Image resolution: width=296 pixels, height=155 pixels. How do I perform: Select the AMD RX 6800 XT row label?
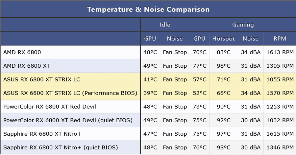[x=27, y=66]
